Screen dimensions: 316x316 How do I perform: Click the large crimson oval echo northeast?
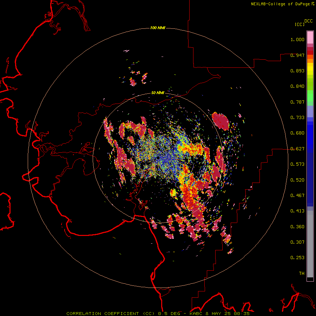pos(220,121)
